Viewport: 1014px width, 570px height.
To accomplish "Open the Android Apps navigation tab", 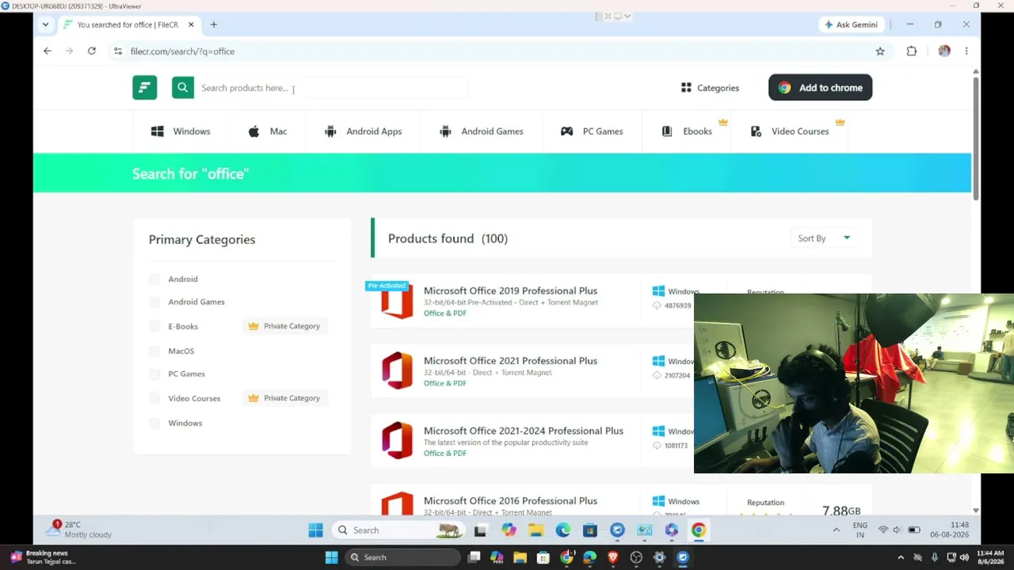I will click(363, 131).
